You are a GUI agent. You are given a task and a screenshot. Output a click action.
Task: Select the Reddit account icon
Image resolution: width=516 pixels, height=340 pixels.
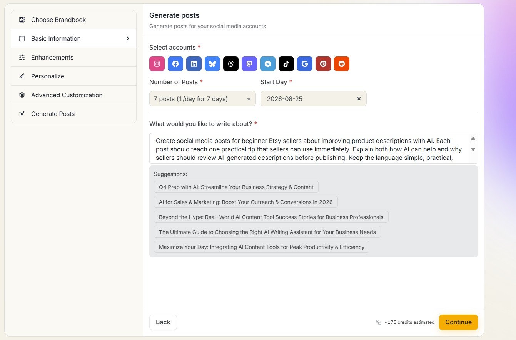click(342, 64)
